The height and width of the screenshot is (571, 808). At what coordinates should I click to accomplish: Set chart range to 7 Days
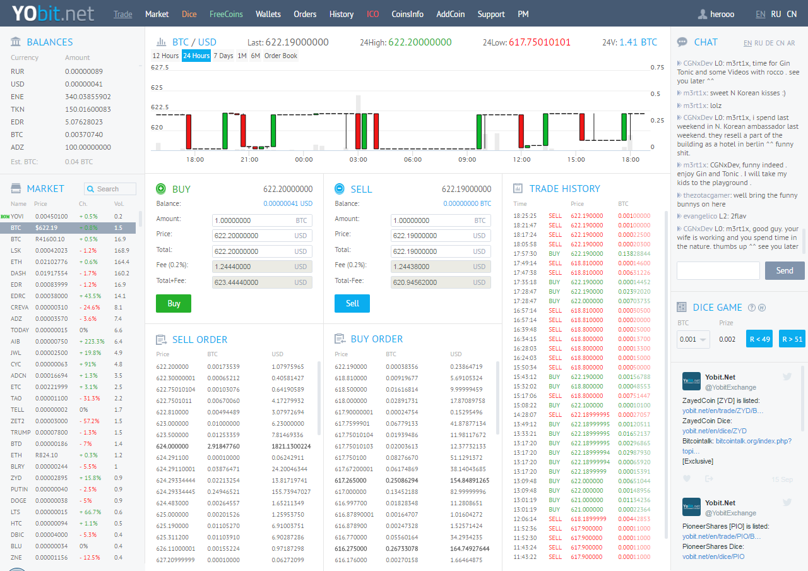(223, 56)
